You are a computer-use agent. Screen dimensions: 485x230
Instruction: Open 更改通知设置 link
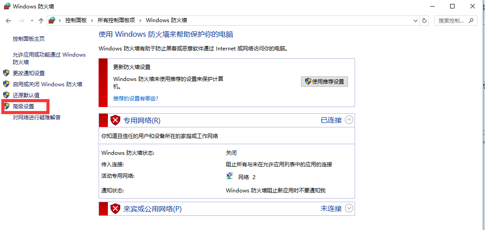coord(28,73)
